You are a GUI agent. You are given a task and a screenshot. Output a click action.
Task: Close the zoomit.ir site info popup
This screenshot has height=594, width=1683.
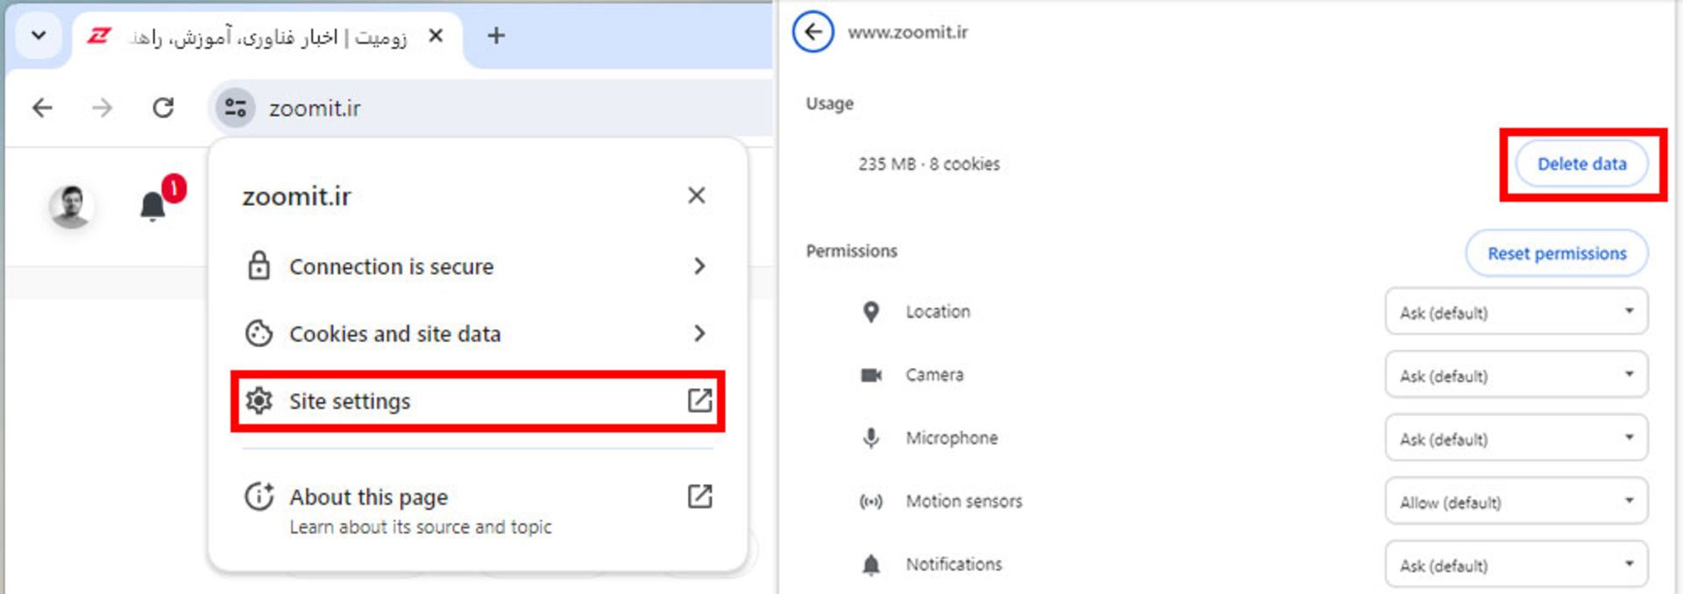pyautogui.click(x=696, y=195)
